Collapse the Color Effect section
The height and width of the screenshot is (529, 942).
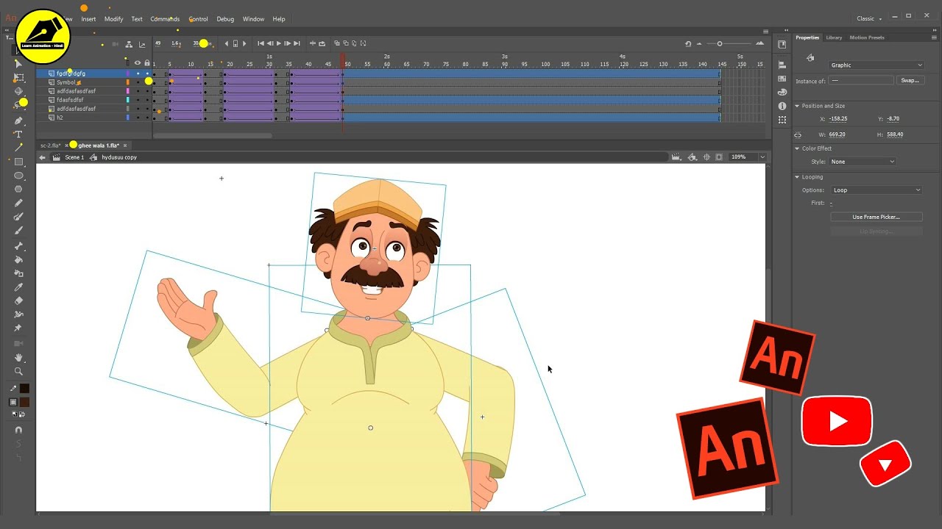[x=797, y=148]
